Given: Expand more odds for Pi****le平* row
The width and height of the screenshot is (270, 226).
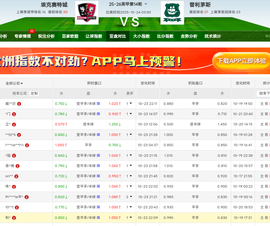Looking at the screenshot, I should coord(129,197).
